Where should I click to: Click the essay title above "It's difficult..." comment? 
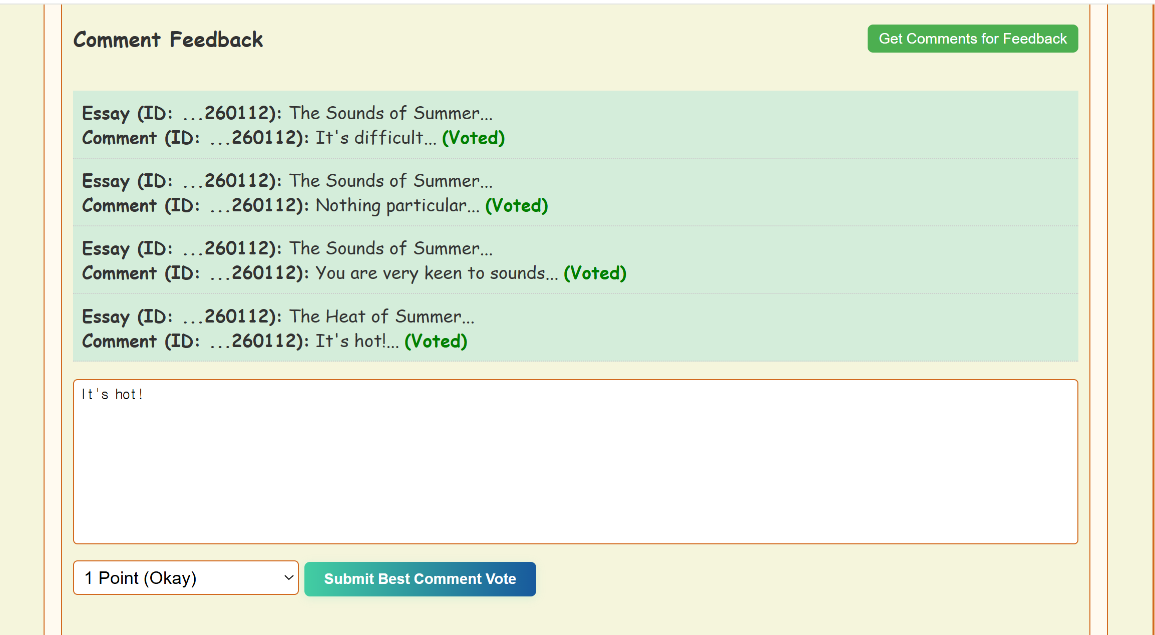(x=391, y=113)
